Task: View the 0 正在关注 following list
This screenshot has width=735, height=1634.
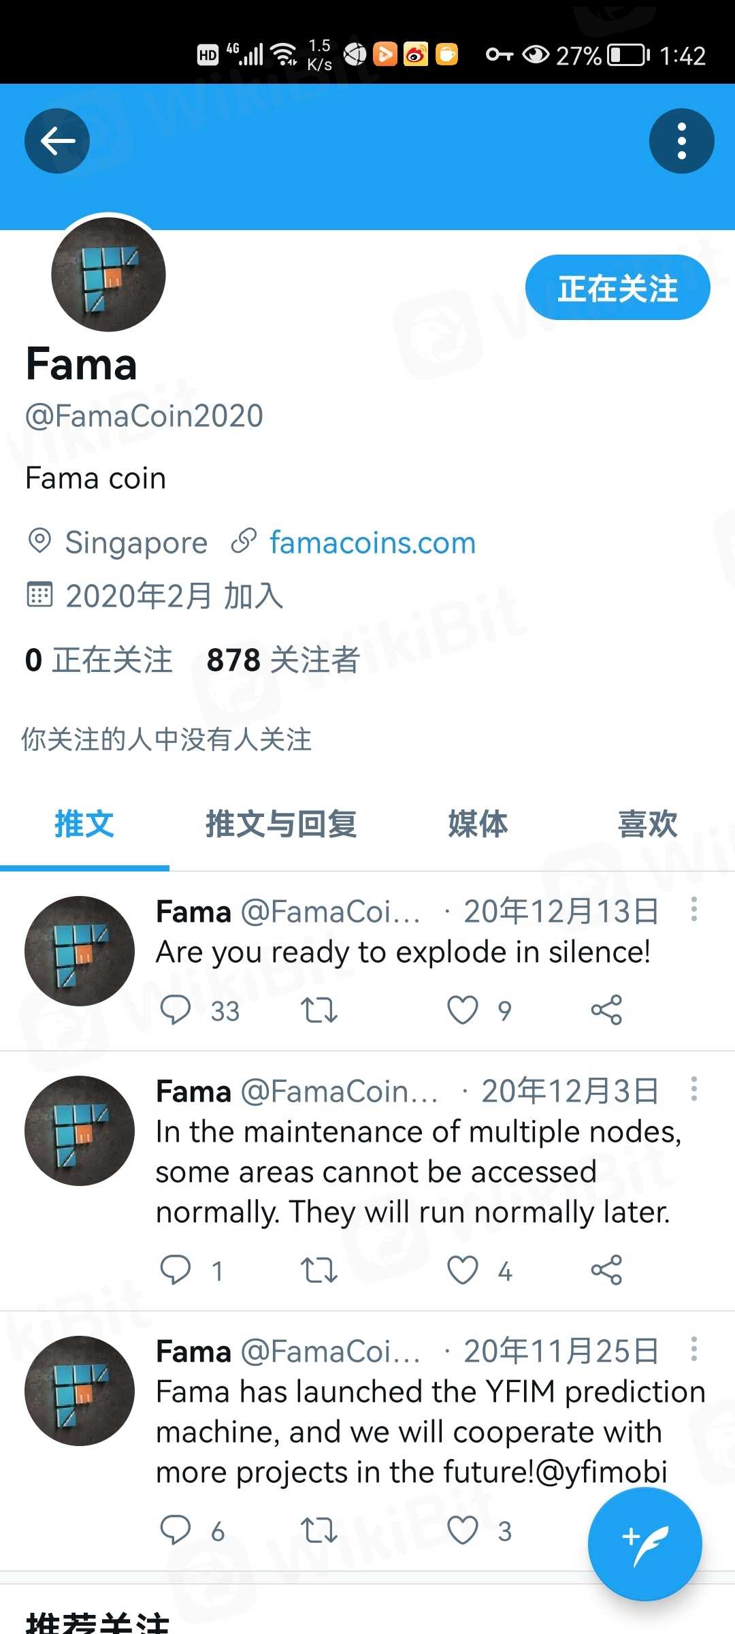Action: click(x=99, y=660)
